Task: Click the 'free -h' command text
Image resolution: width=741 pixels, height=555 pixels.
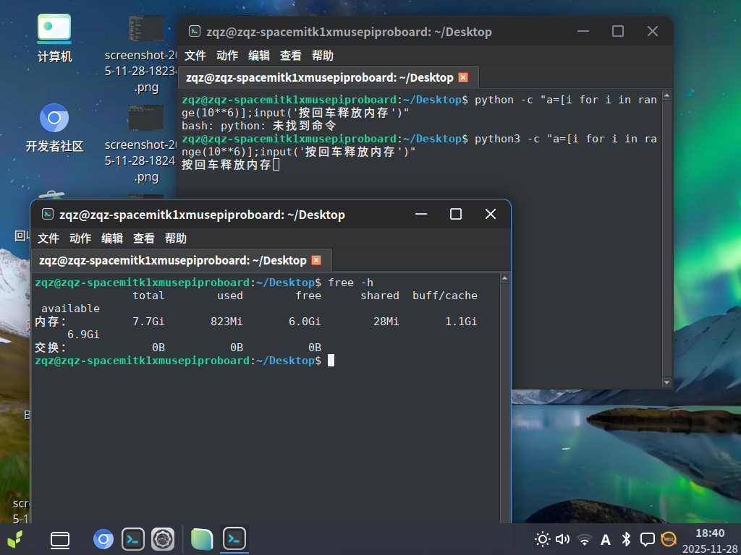Action: (350, 283)
